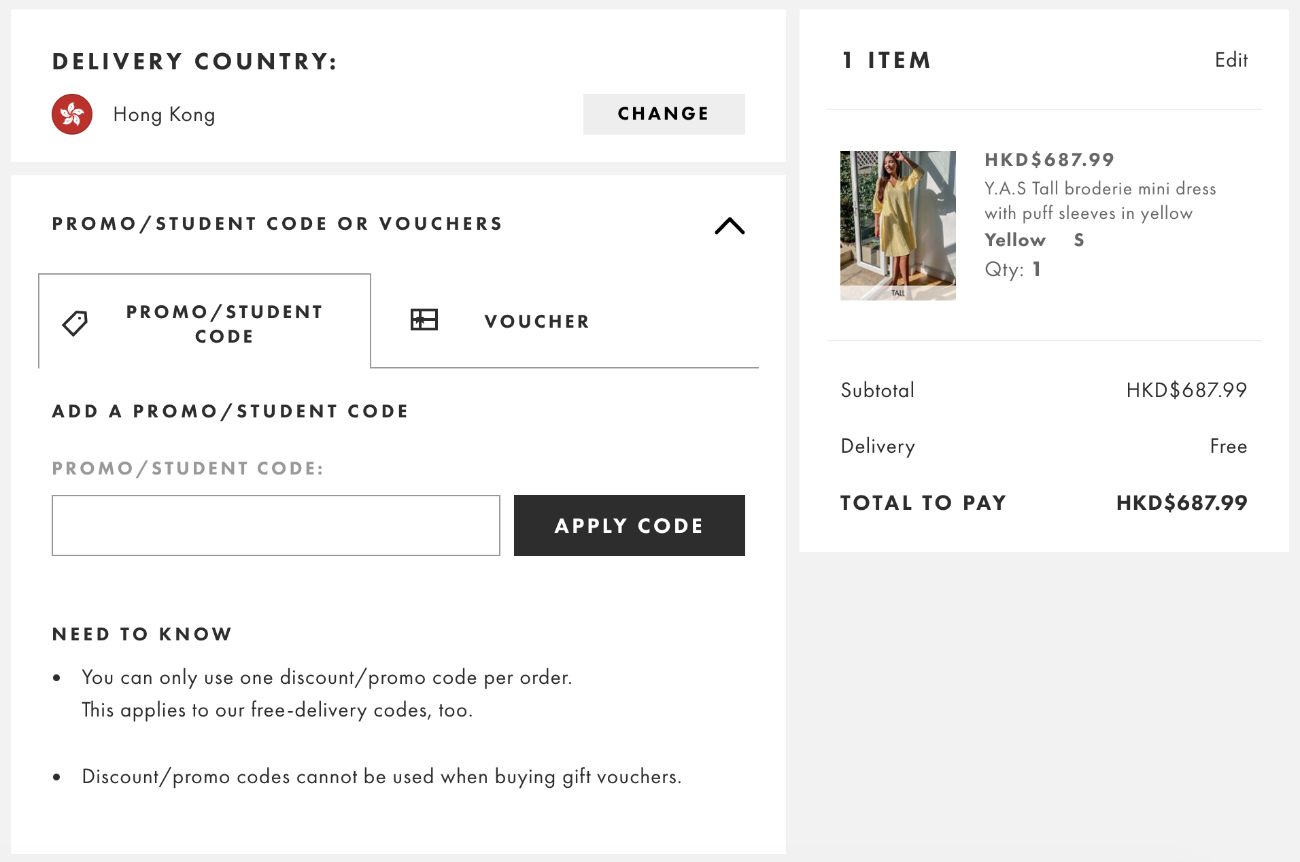1300x862 pixels.
Task: Focus the promo/student code text field
Action: point(276,525)
